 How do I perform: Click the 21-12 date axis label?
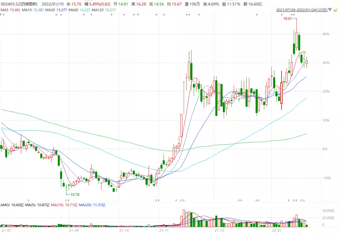(219, 231)
